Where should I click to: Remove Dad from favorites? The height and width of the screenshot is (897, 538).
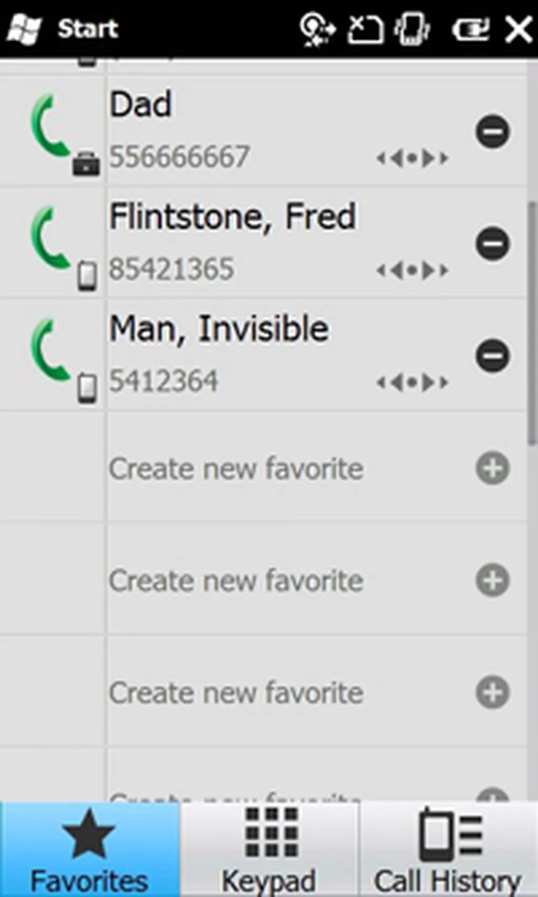[x=492, y=131]
